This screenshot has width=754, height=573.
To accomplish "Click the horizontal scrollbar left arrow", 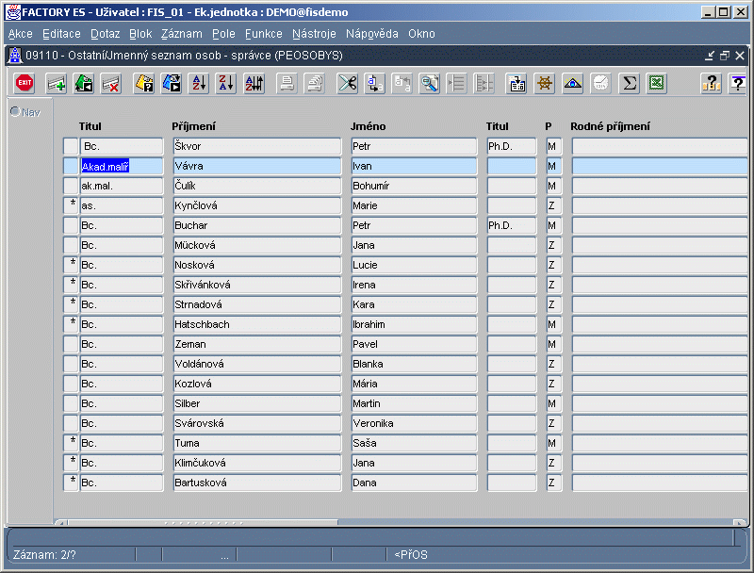I will [61, 522].
